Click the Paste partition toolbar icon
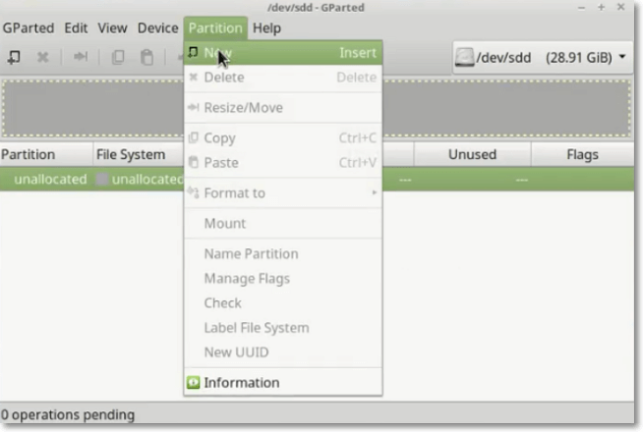 coord(146,57)
